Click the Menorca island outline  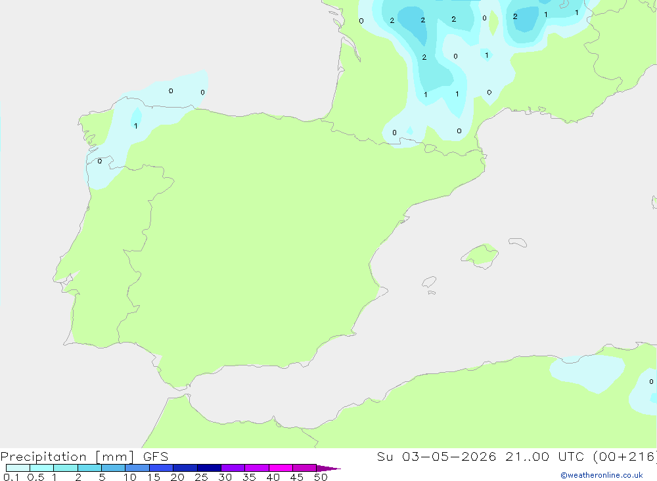pyautogui.click(x=518, y=242)
